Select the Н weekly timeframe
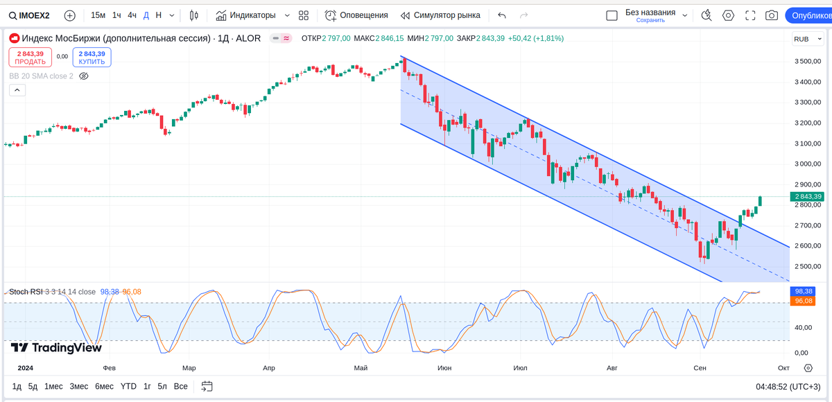 click(x=159, y=15)
